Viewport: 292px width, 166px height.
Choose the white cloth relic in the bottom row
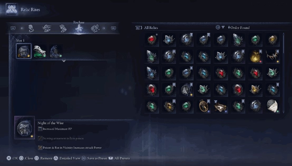tap(273, 106)
